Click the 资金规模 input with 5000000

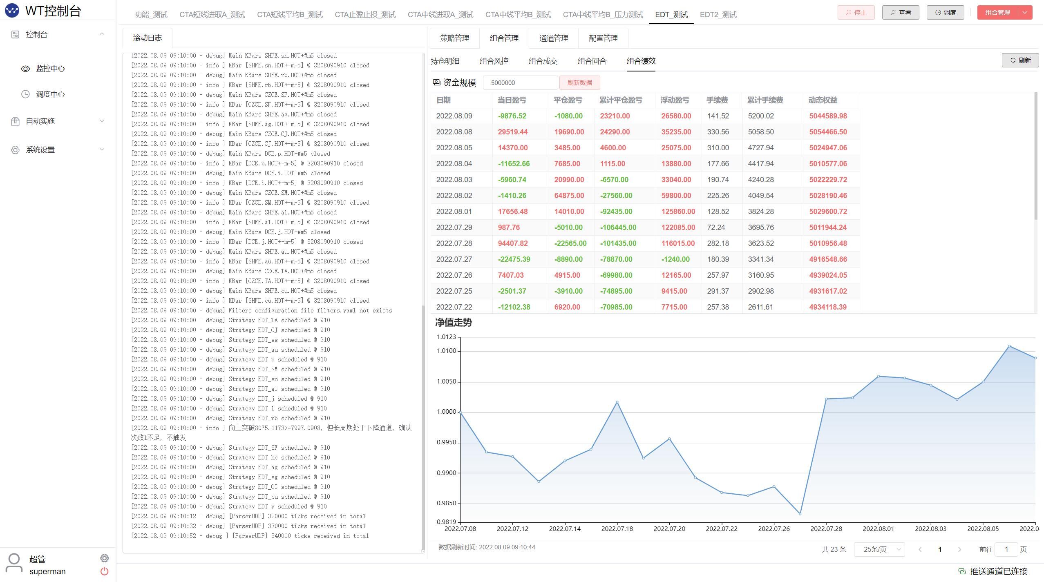(520, 83)
